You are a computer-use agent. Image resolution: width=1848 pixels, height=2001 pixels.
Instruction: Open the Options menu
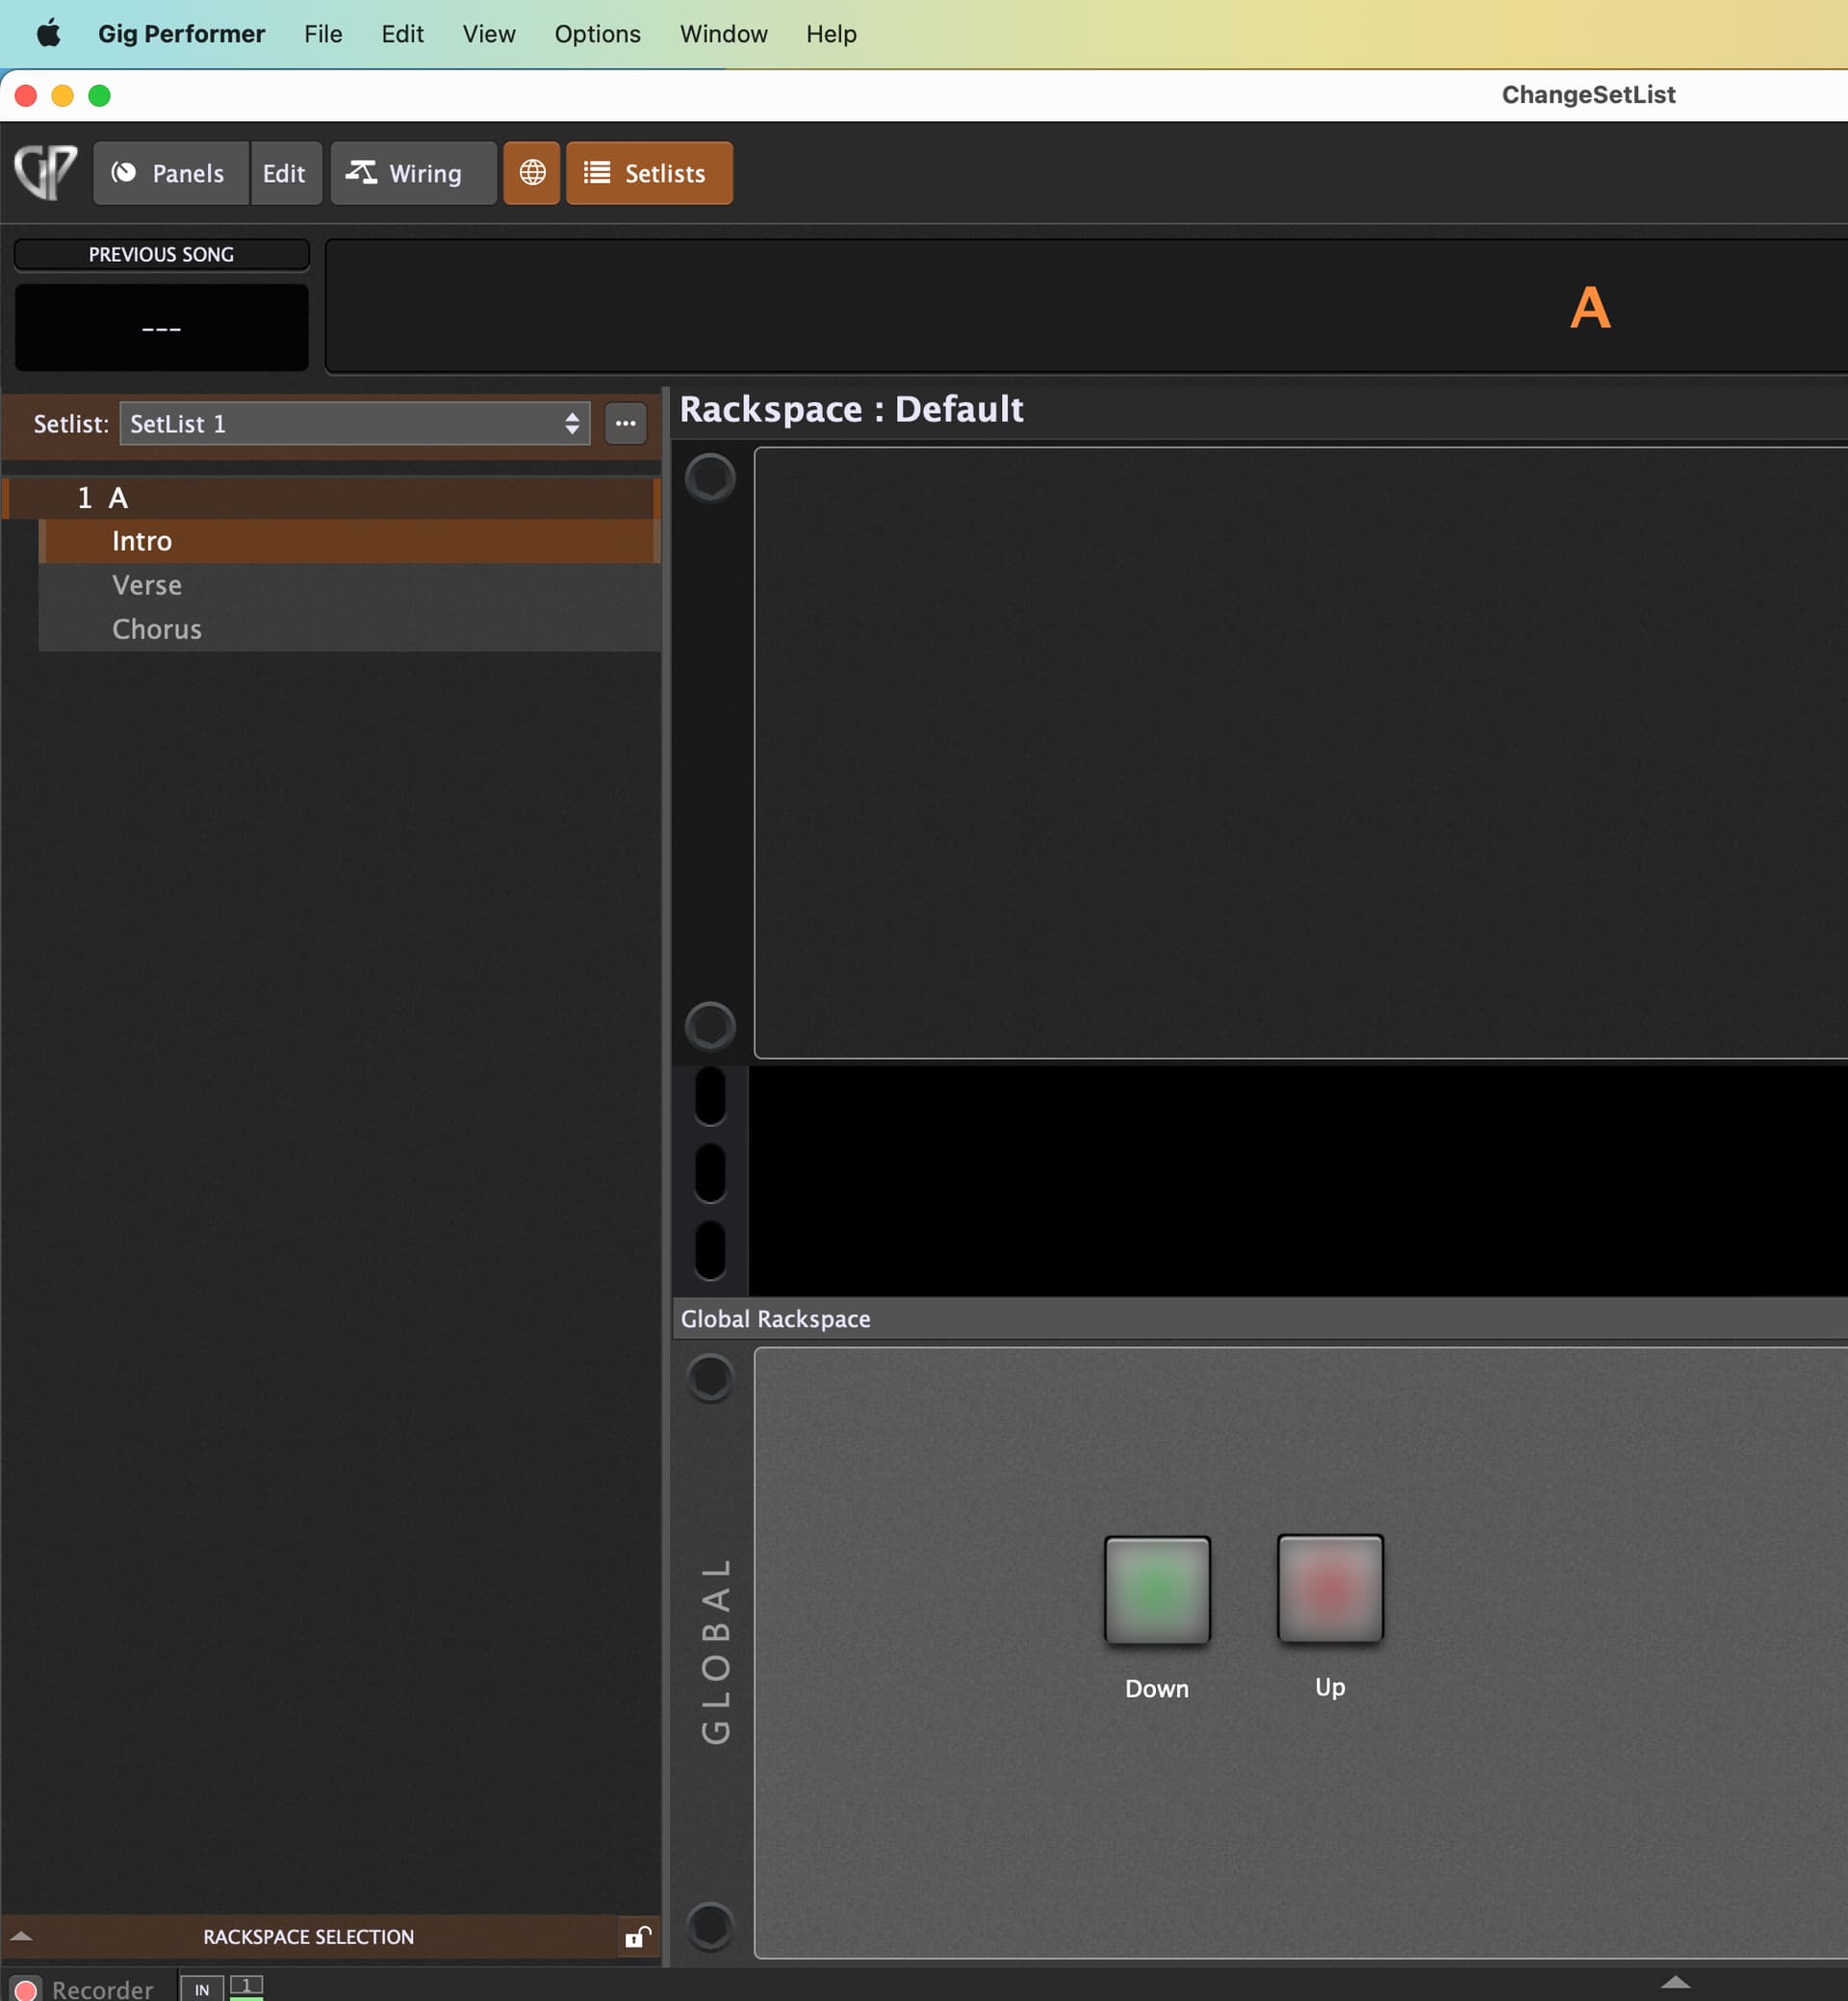(x=597, y=34)
